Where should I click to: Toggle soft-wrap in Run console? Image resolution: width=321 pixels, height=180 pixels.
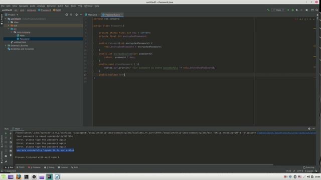11,142
